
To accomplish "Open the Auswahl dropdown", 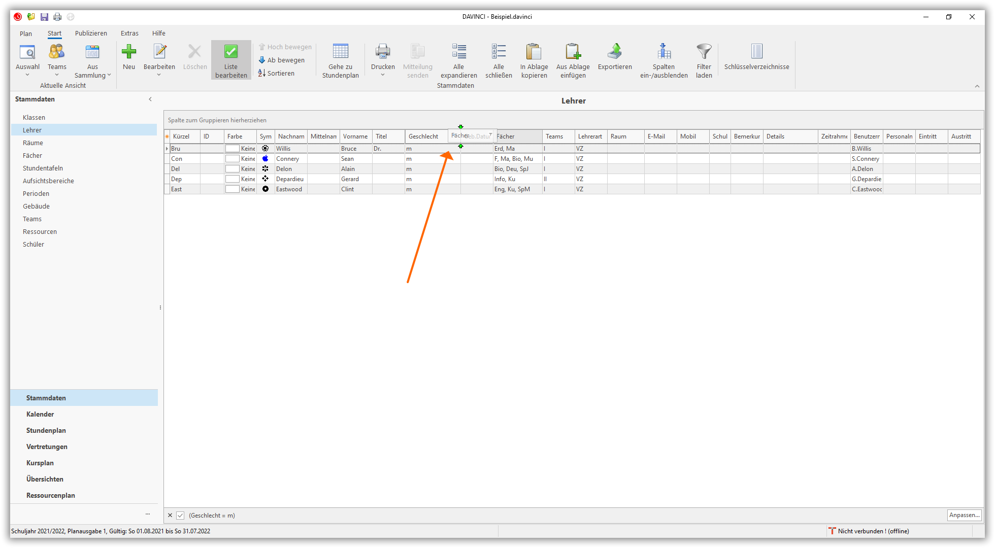I will 27,75.
